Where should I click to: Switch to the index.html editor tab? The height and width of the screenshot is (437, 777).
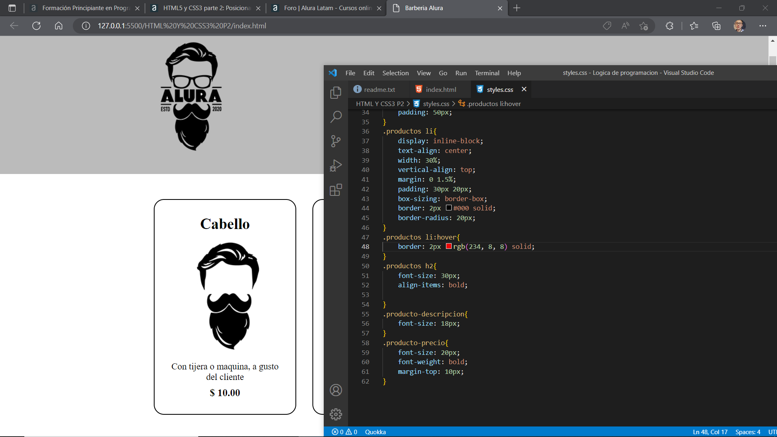click(x=440, y=89)
